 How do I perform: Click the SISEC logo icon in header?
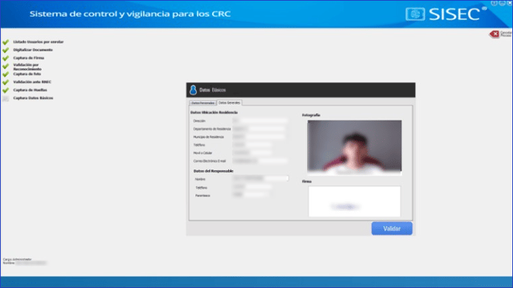(x=415, y=14)
